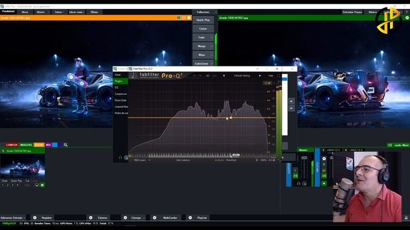
Task: Click the Wipe transition button
Action: point(201,55)
